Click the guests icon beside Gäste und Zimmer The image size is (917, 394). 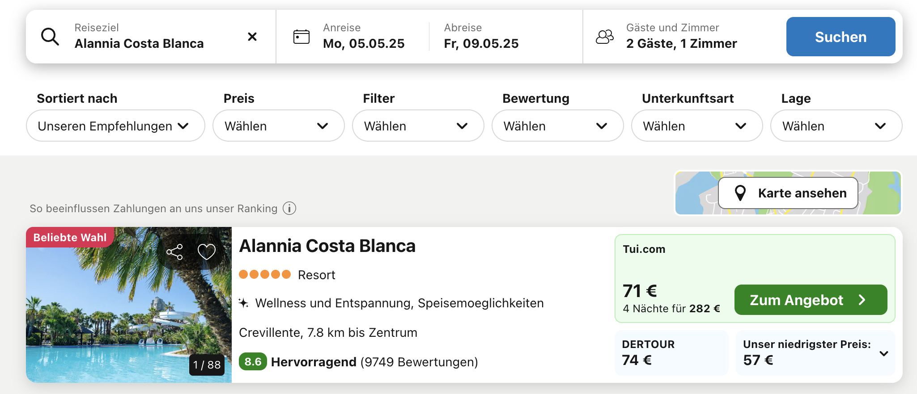tap(604, 37)
